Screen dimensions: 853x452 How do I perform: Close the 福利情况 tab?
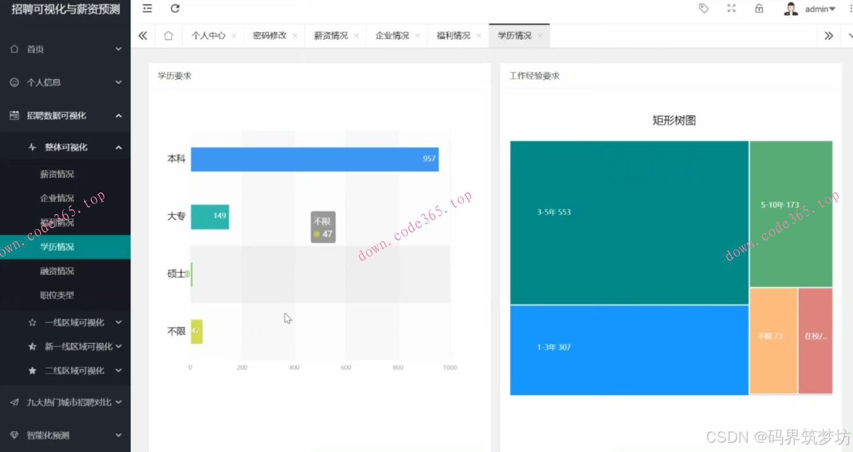tap(479, 35)
